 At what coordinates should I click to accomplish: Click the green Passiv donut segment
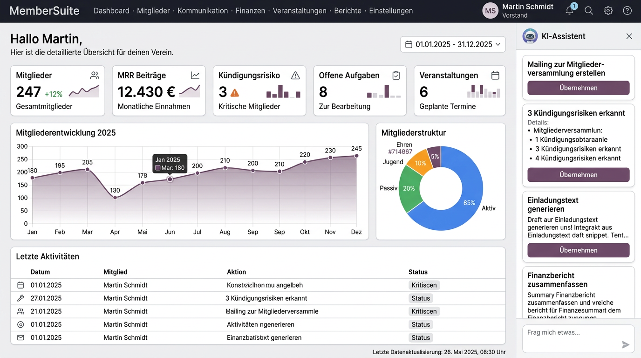pyautogui.click(x=409, y=189)
